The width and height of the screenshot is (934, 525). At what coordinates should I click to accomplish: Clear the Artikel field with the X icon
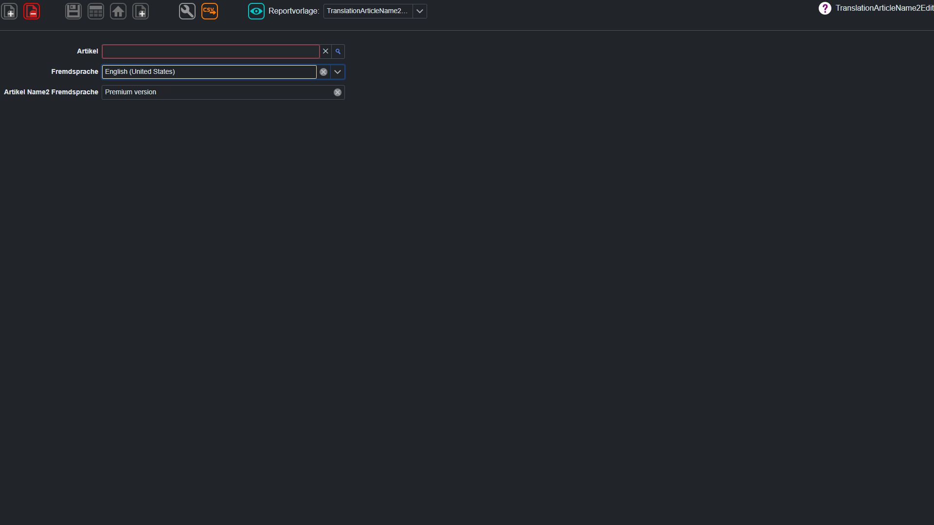point(325,51)
